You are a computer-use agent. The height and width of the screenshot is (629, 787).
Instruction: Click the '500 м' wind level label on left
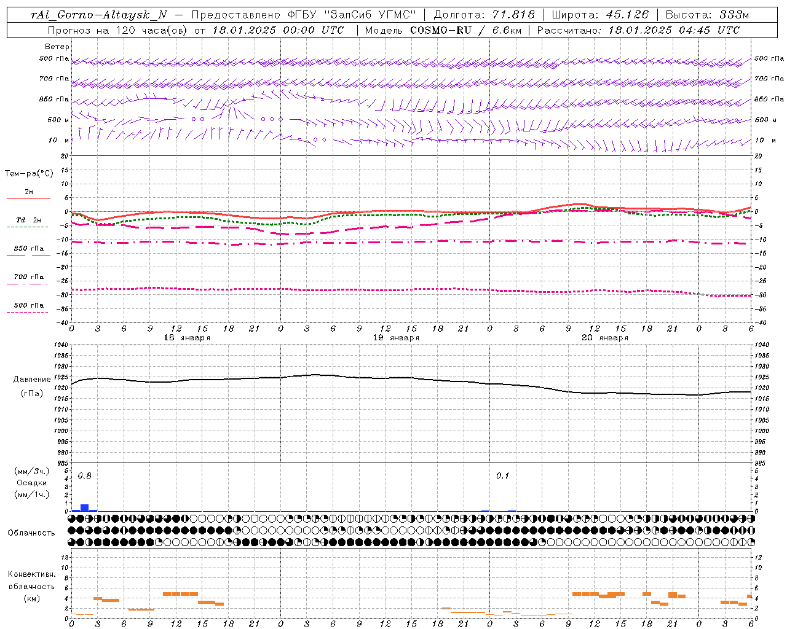click(x=58, y=120)
